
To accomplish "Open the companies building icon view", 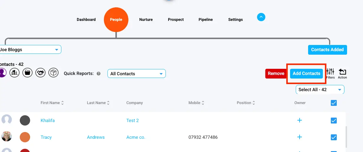I will (14, 73).
